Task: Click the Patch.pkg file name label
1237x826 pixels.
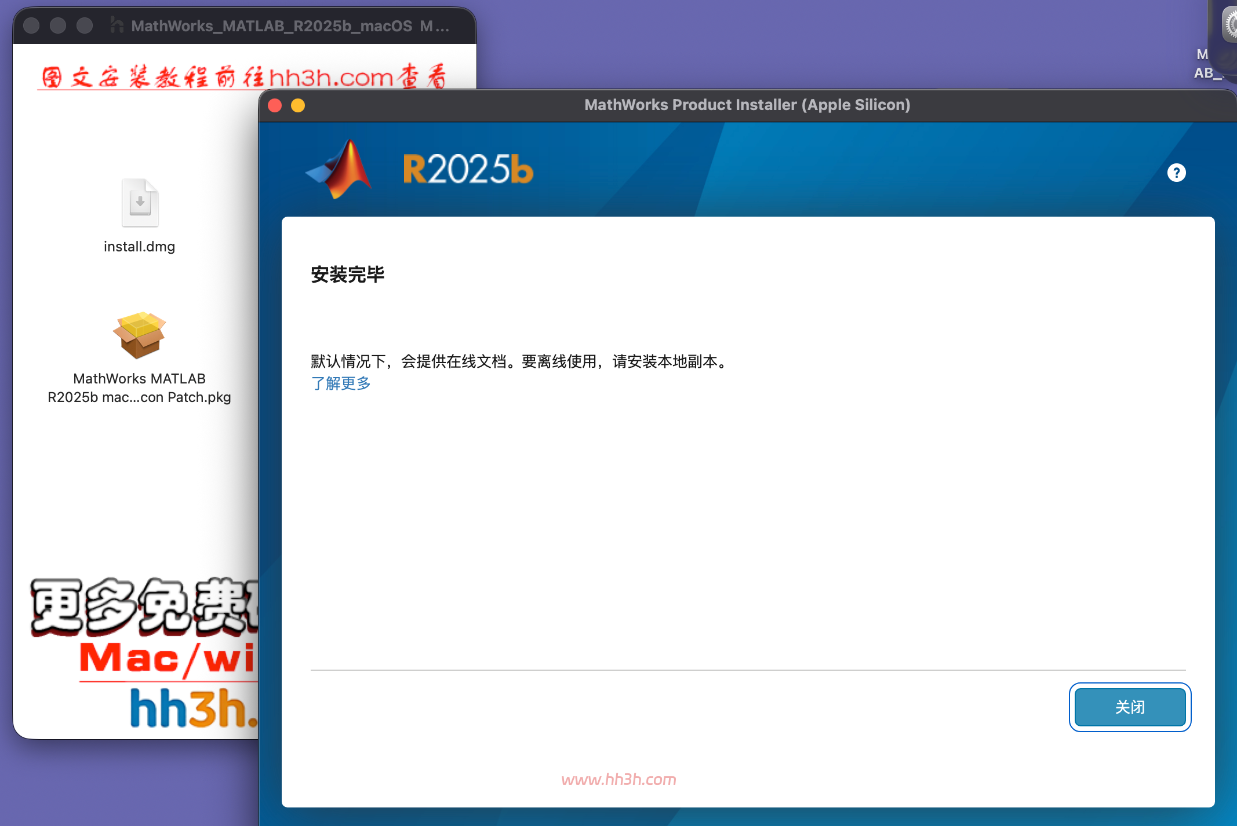Action: tap(139, 388)
